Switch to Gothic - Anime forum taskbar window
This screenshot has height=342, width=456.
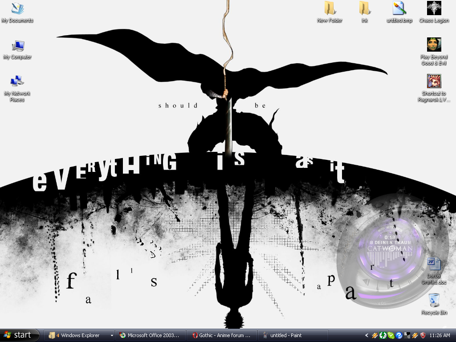coord(222,335)
